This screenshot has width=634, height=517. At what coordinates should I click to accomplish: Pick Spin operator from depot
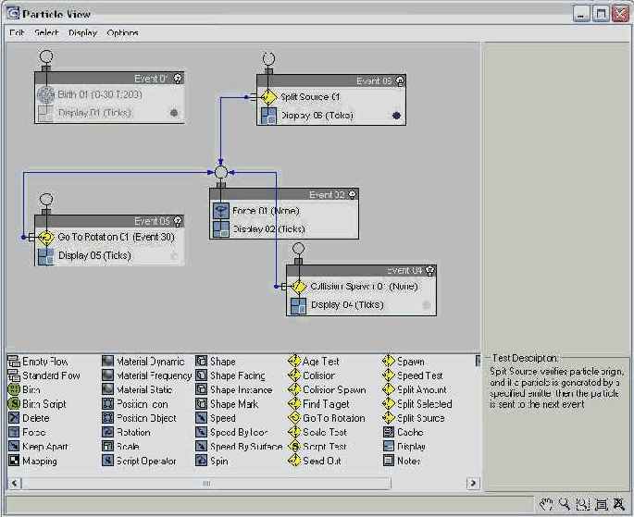(212, 461)
